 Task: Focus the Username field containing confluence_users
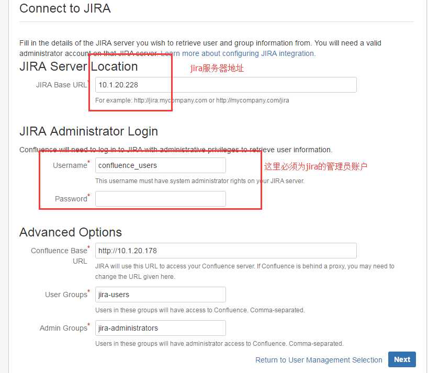tap(161, 165)
